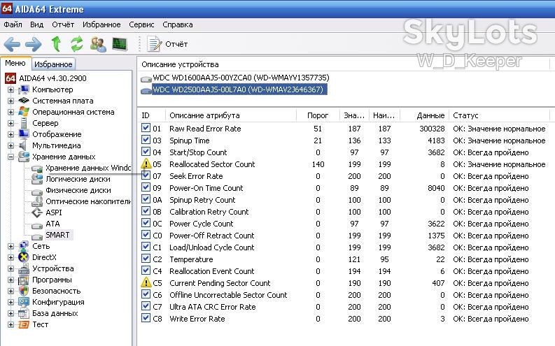Go forward with the blue right arrow
Viewport: 555px width, 346px height.
click(x=34, y=44)
